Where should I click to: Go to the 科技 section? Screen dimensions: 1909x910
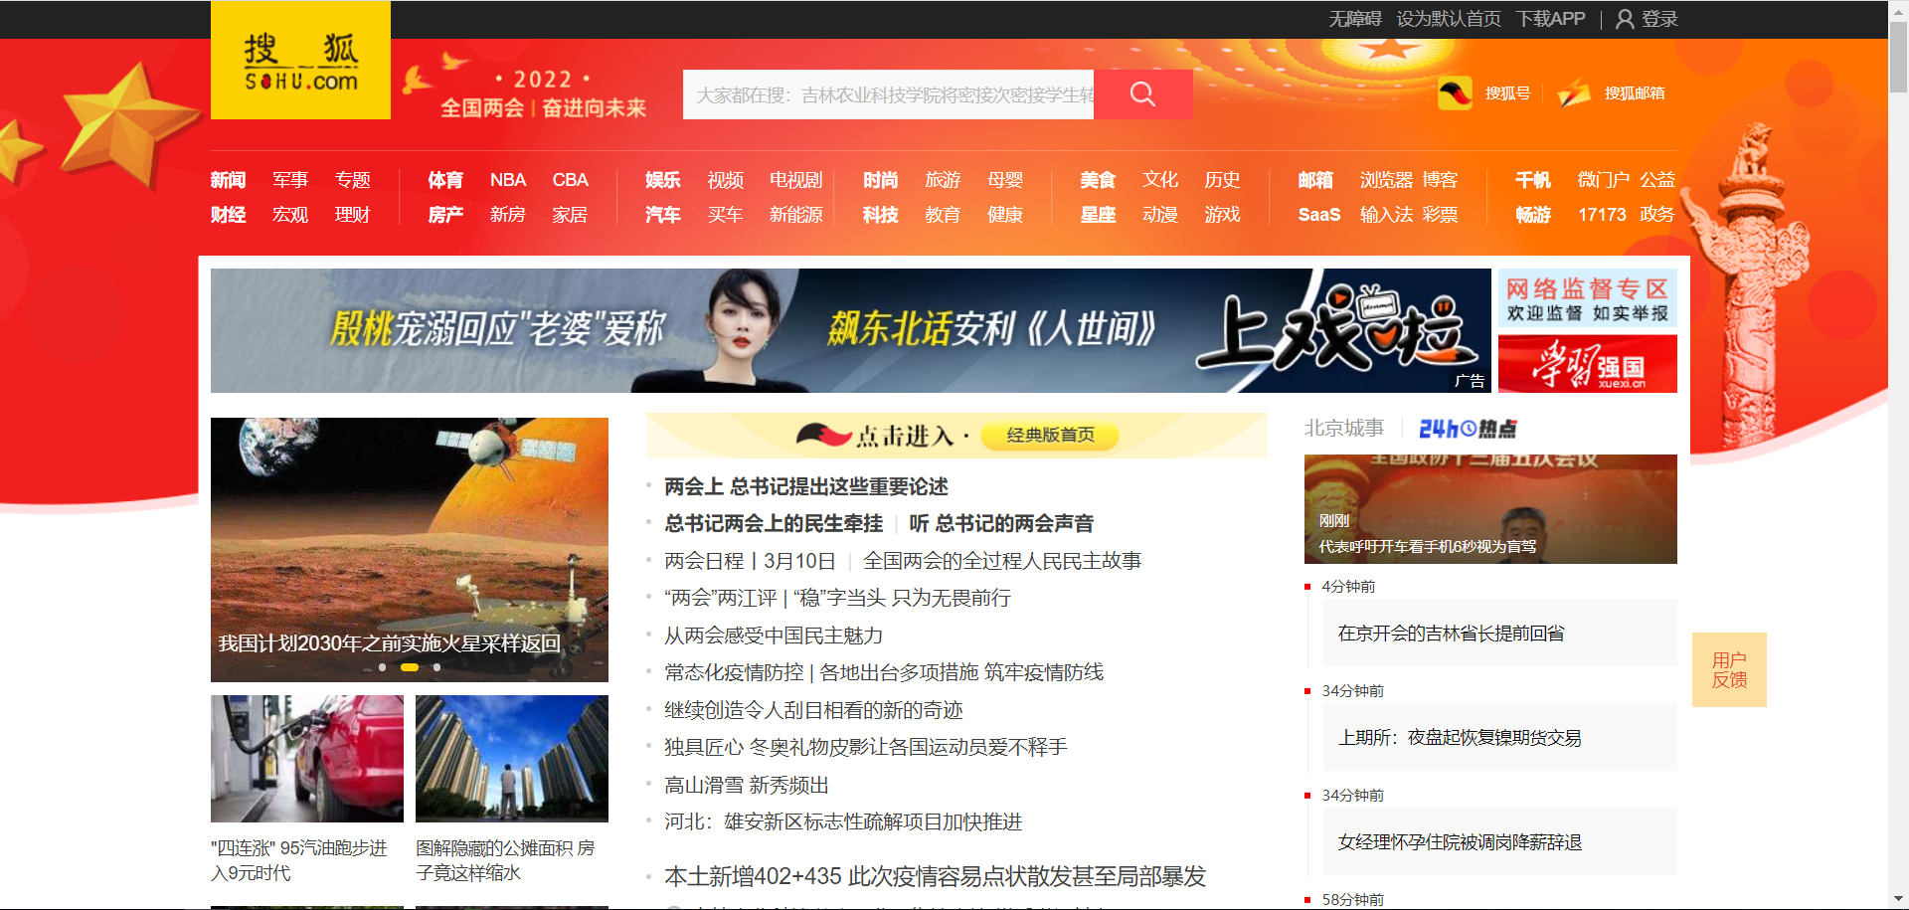pos(881,215)
